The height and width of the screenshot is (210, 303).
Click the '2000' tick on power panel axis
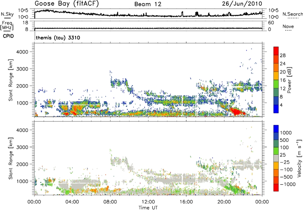tap(22, 86)
